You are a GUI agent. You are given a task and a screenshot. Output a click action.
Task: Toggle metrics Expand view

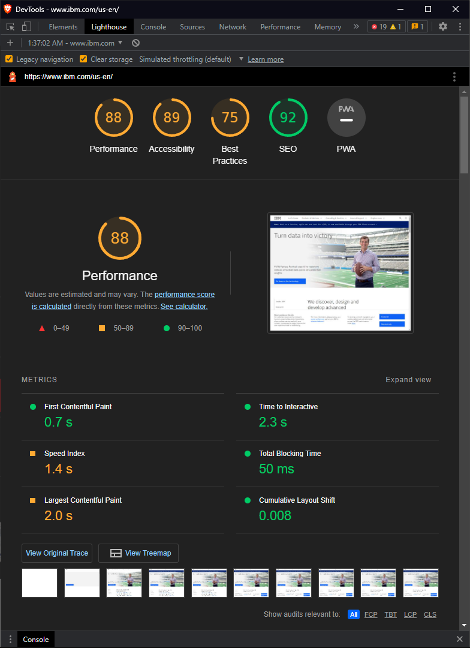tap(408, 380)
